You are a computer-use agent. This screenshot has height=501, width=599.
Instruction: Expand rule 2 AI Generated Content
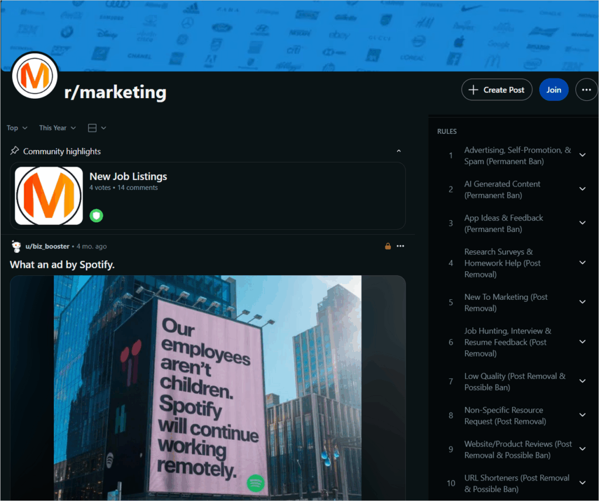coord(583,189)
